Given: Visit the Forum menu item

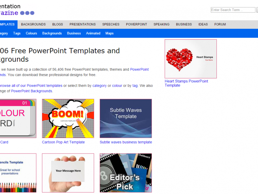Looking at the screenshot, I should tap(220, 24).
